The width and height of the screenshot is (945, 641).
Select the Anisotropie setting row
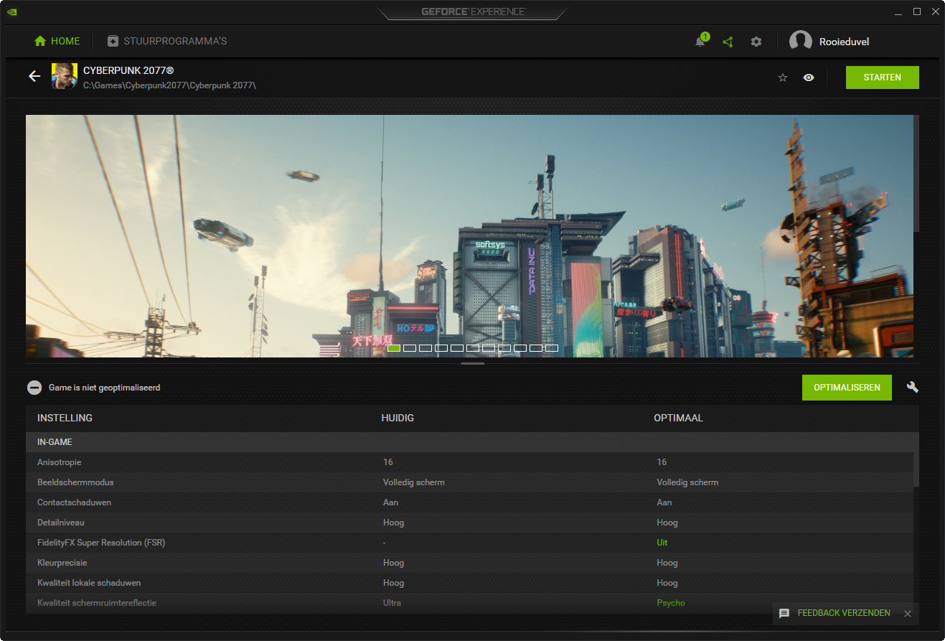469,462
